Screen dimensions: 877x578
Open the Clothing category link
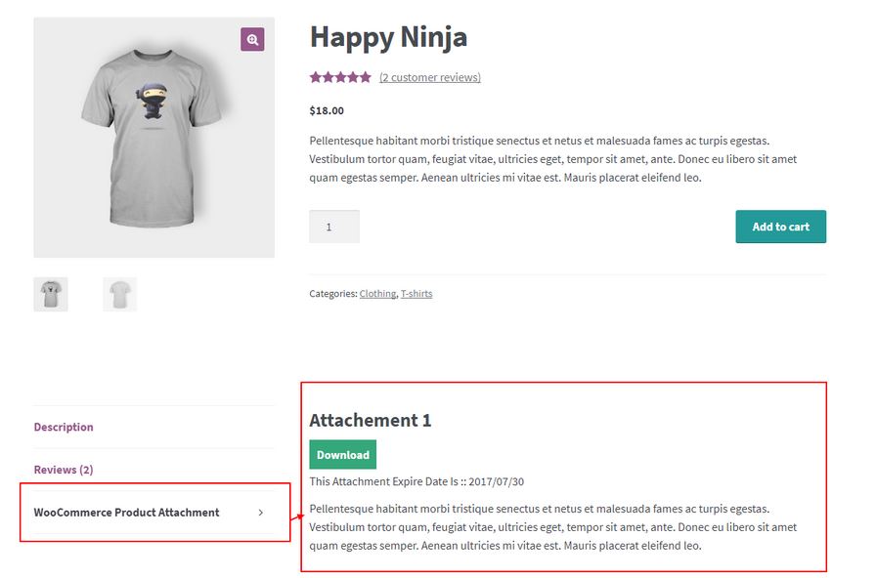point(377,294)
